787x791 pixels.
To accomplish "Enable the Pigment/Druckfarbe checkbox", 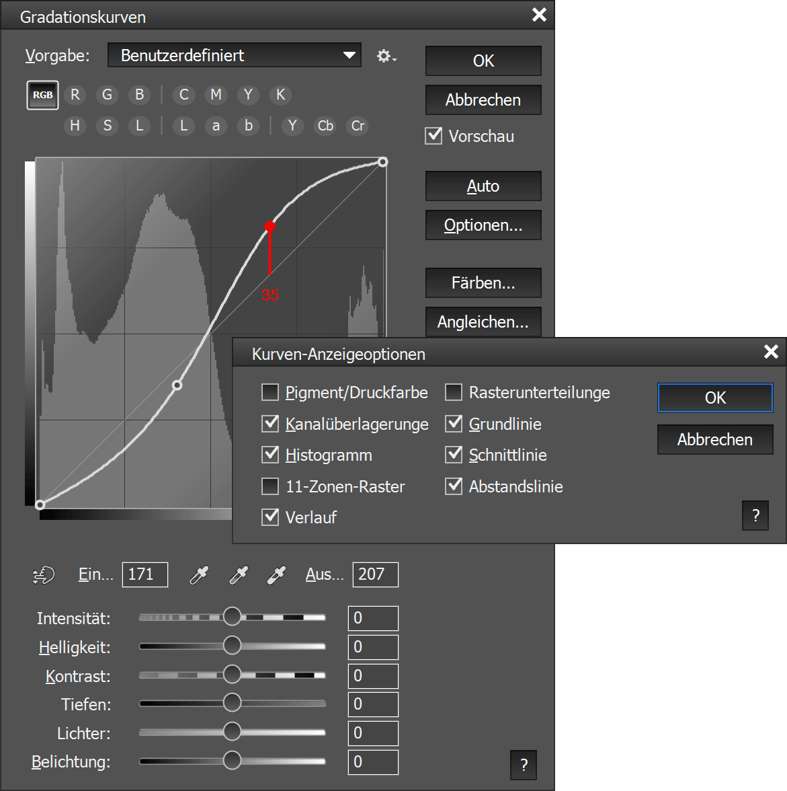I will tap(270, 392).
